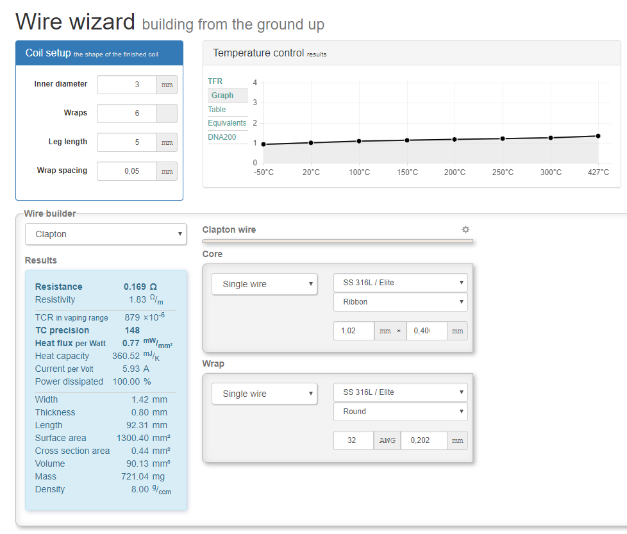Open the Wrap Round shape dropdown
Viewport: 627px width, 534px height.
[x=400, y=412]
